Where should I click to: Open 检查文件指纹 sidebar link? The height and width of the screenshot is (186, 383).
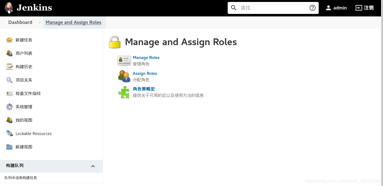28,93
